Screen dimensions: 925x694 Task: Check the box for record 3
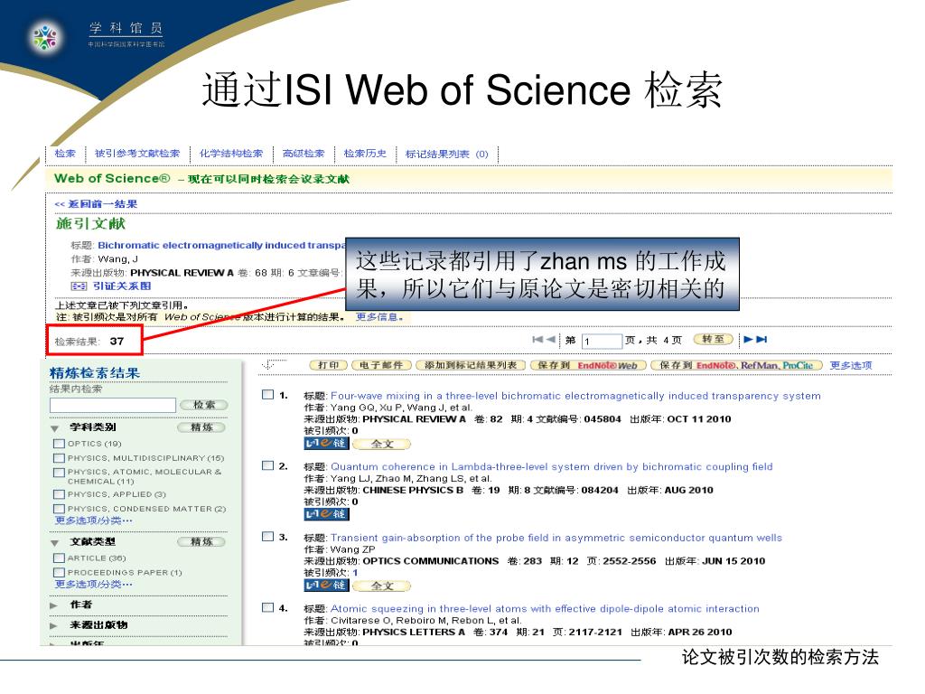pos(267,537)
